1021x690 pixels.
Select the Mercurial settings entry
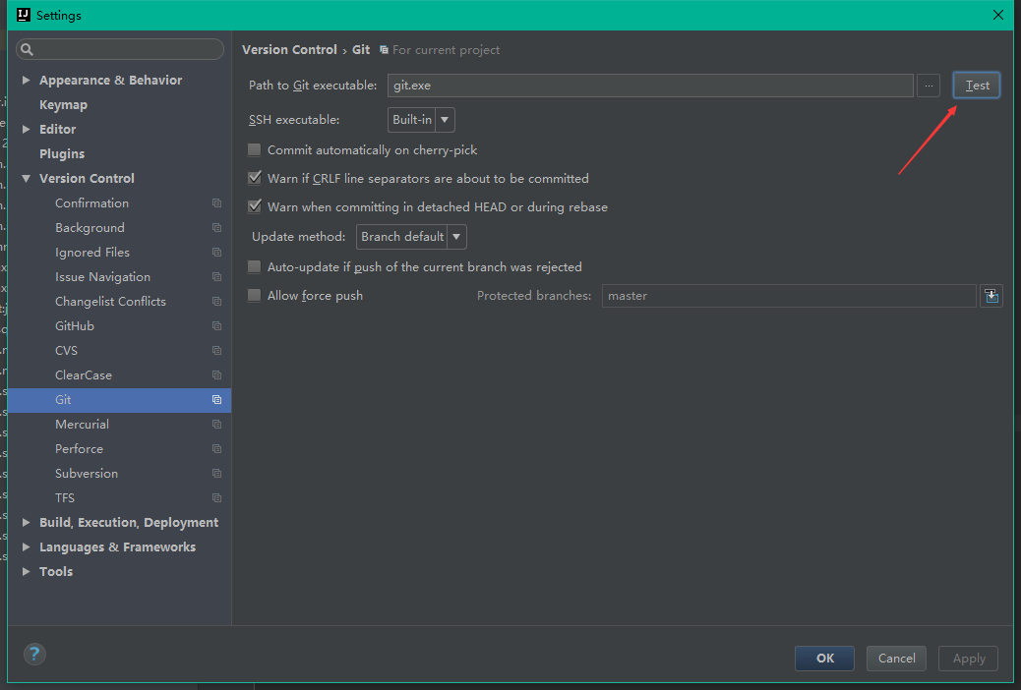click(82, 425)
